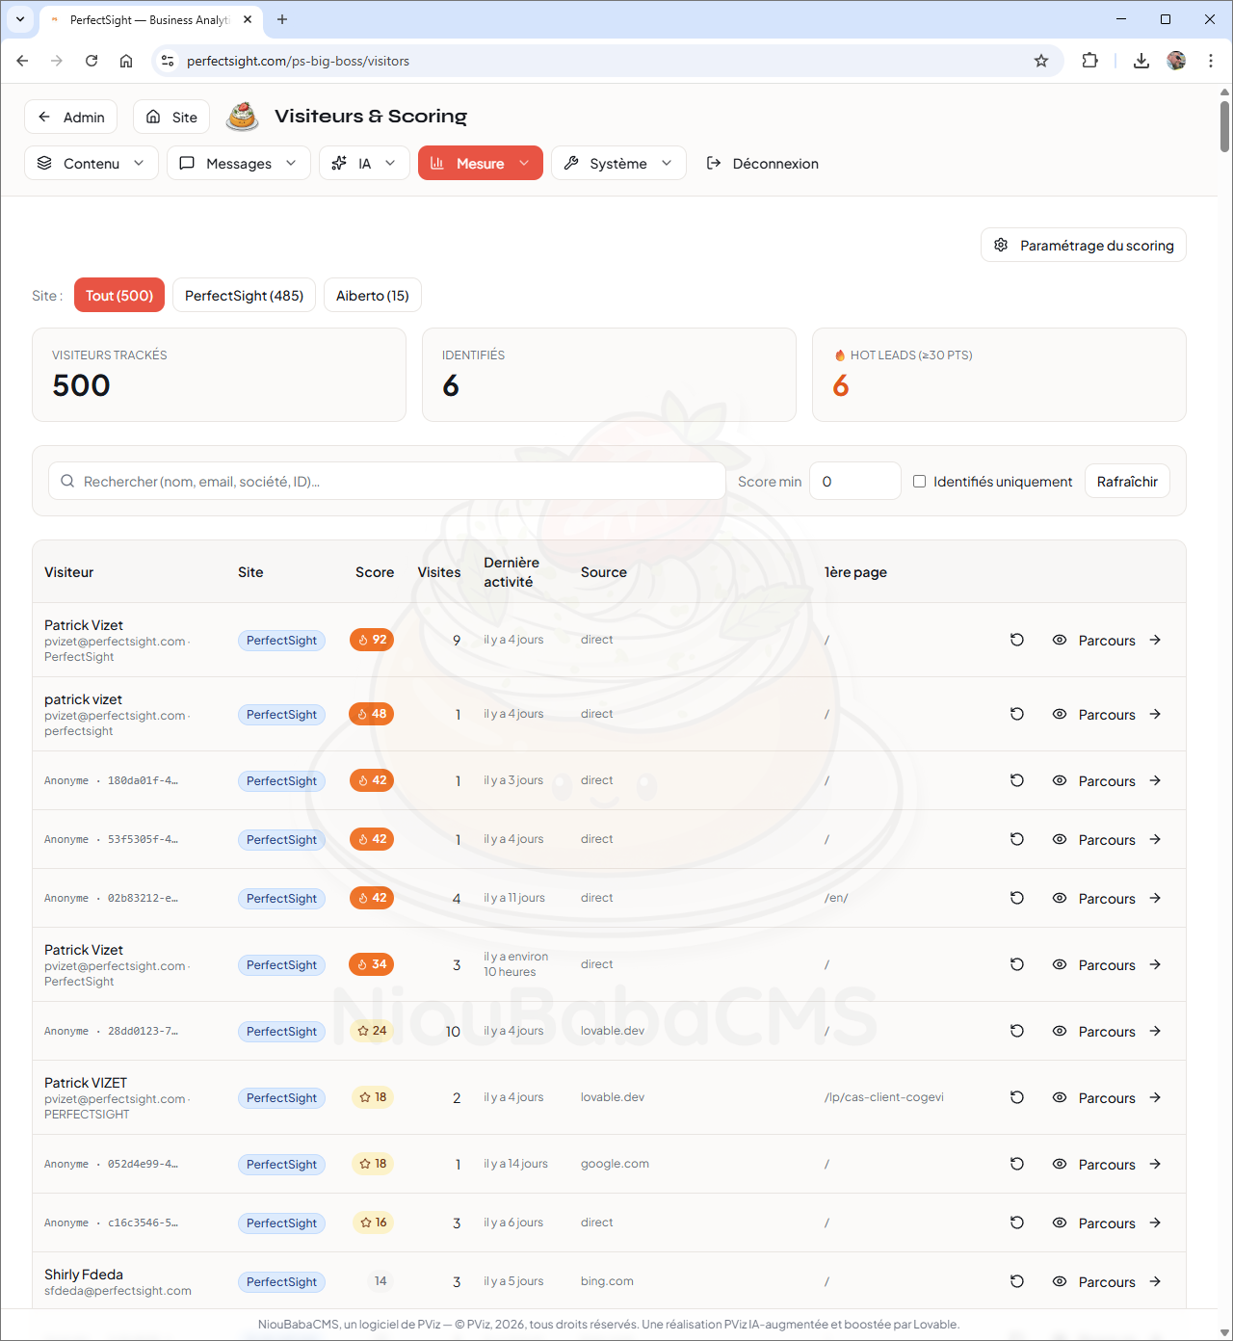This screenshot has width=1233, height=1341.
Task: Click the reset icon for Anonyme 53f5305f
Action: 1016,839
